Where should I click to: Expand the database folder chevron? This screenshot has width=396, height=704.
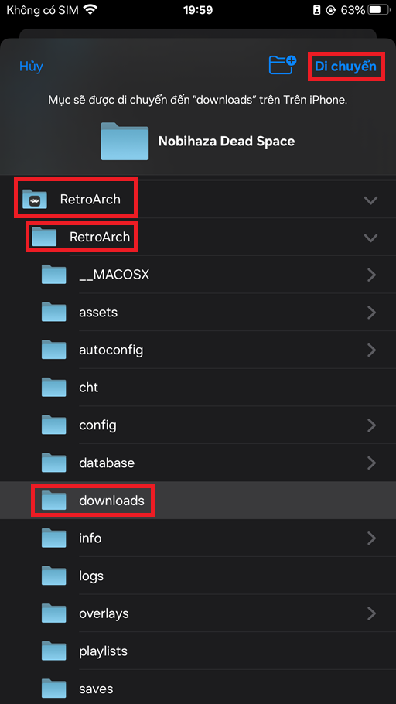[x=371, y=463]
